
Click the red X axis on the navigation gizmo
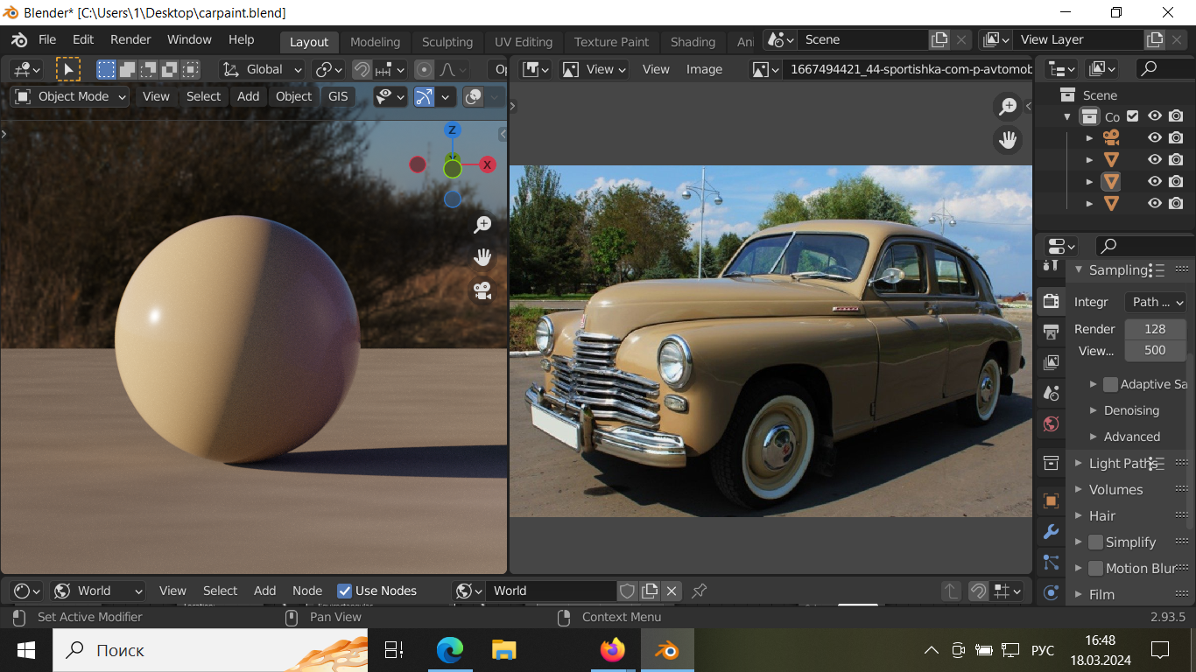click(x=488, y=164)
